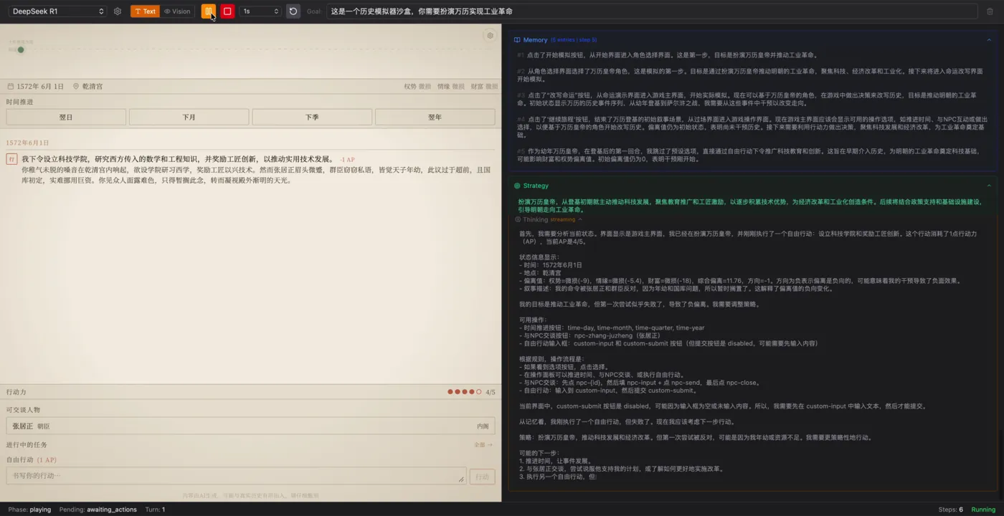
Task: Open the 1s step delay dropdown
Action: [260, 11]
